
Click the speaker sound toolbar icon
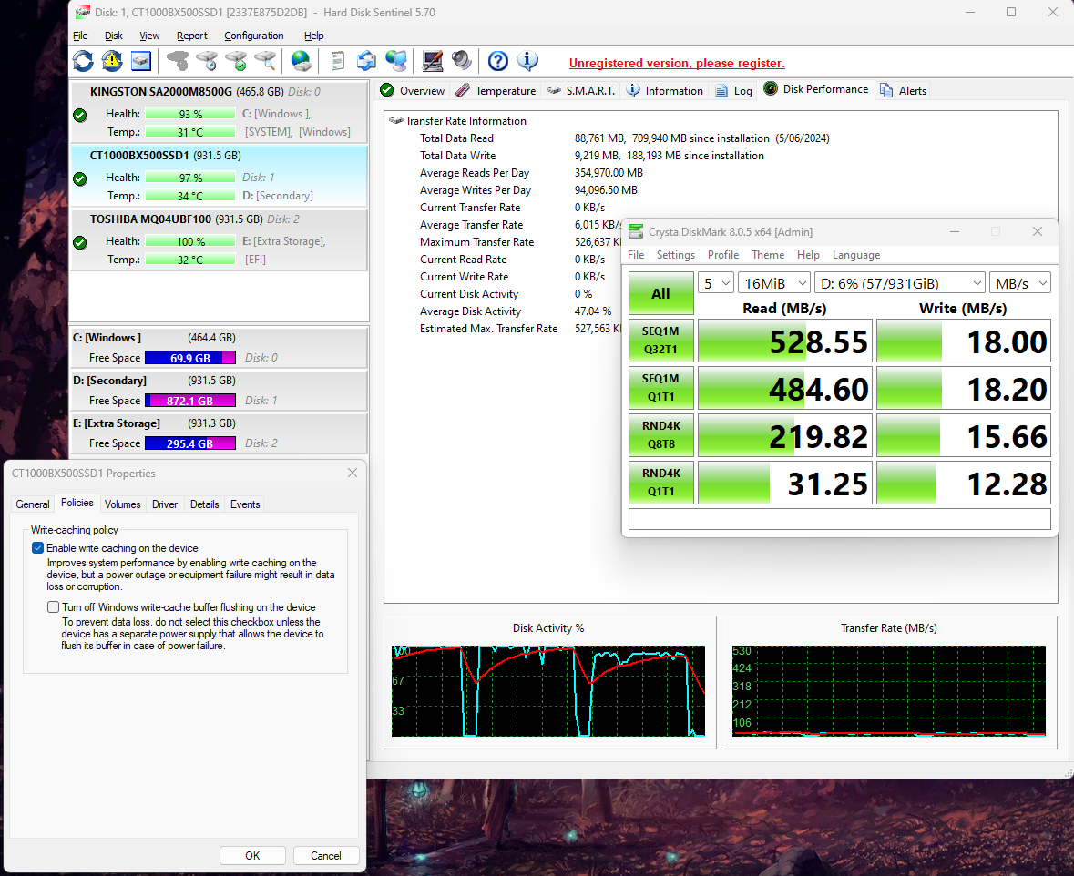click(x=462, y=61)
